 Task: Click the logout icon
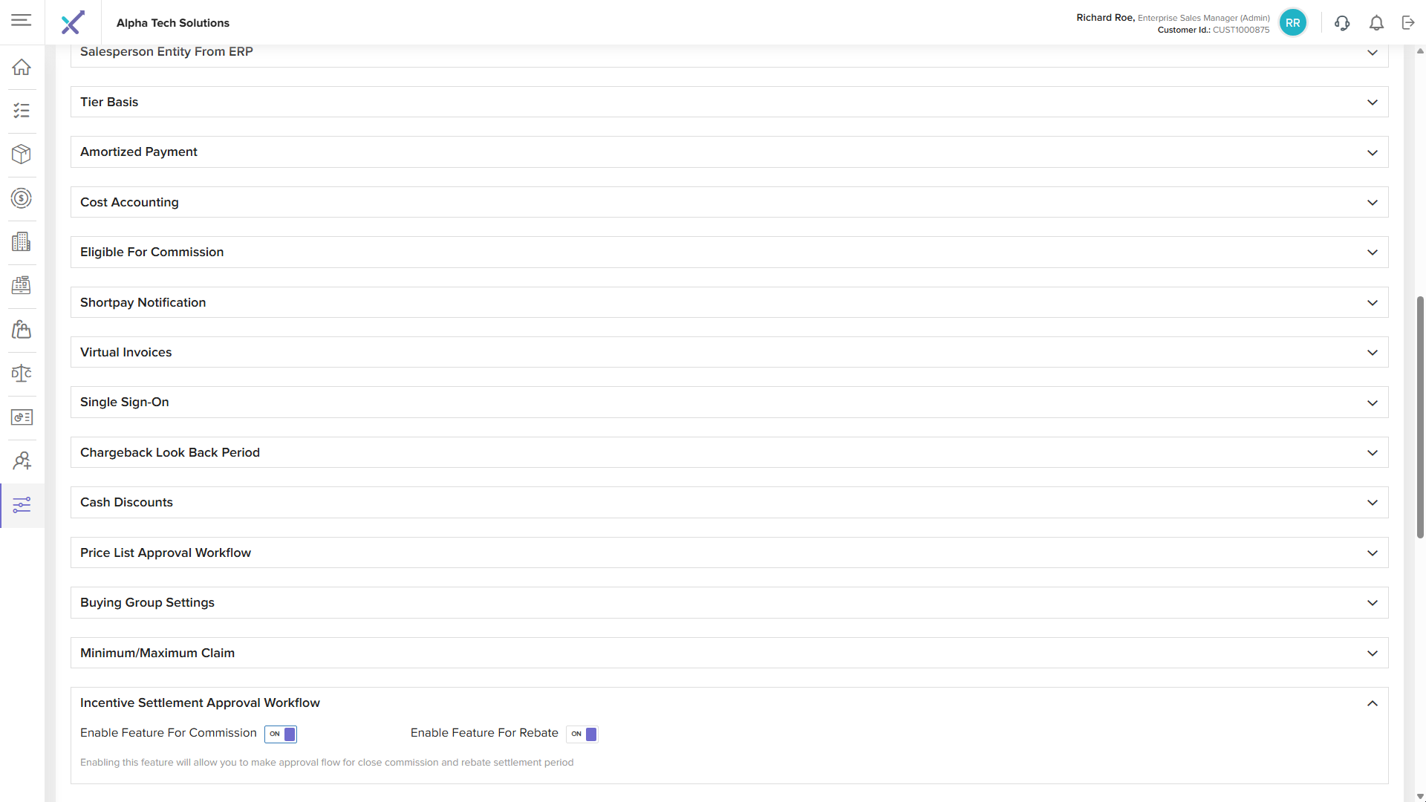point(1408,23)
